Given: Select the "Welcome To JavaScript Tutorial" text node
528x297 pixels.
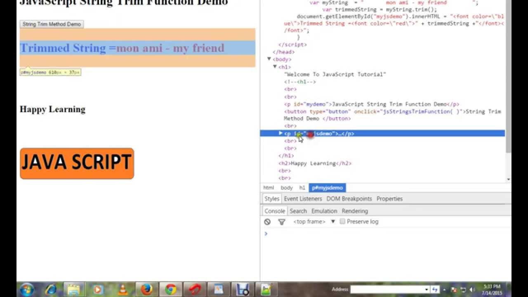Looking at the screenshot, I should (335, 74).
